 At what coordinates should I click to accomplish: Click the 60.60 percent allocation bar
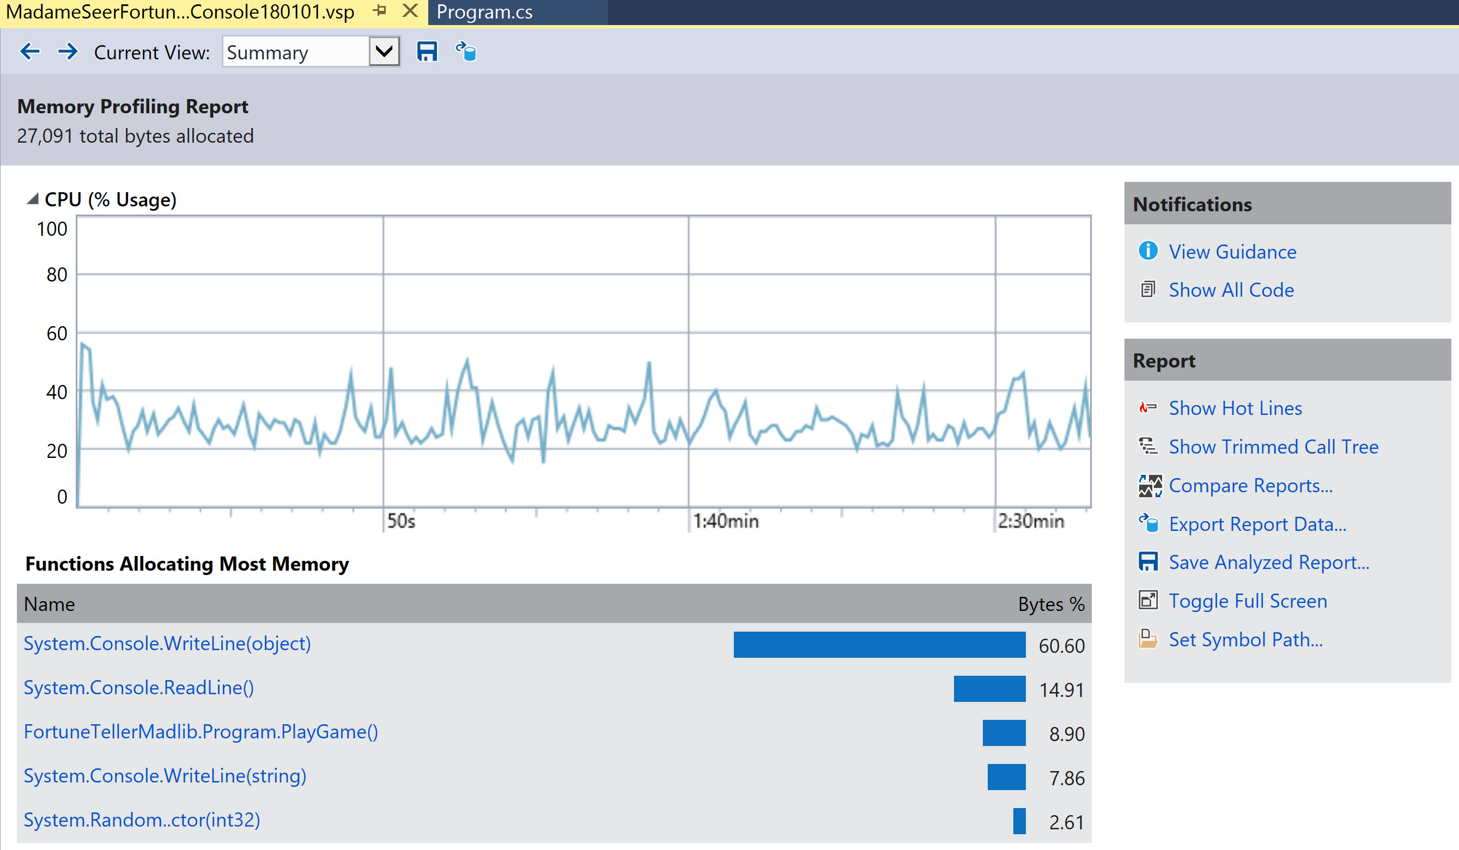coord(879,645)
